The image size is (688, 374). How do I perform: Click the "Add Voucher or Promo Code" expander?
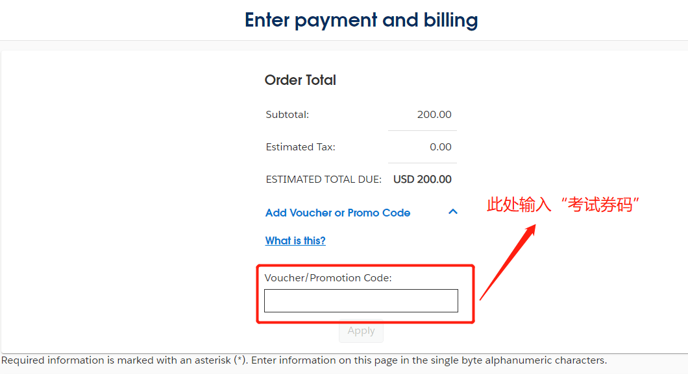(x=338, y=213)
